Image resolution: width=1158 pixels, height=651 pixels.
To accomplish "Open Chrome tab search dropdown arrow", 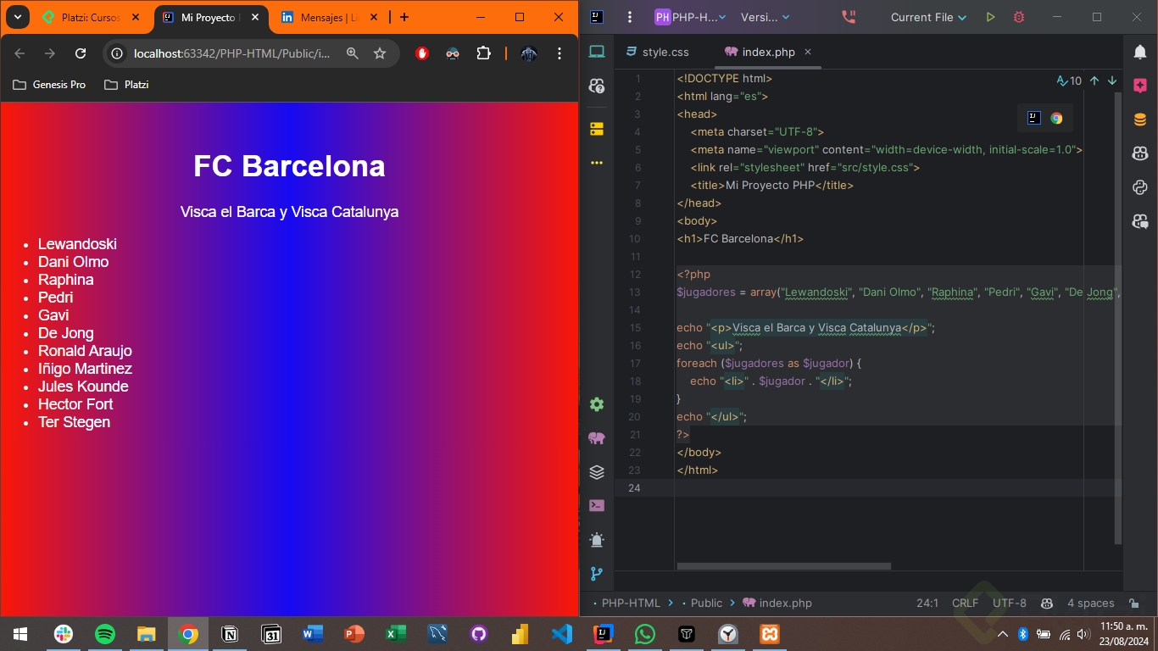I will point(16,17).
